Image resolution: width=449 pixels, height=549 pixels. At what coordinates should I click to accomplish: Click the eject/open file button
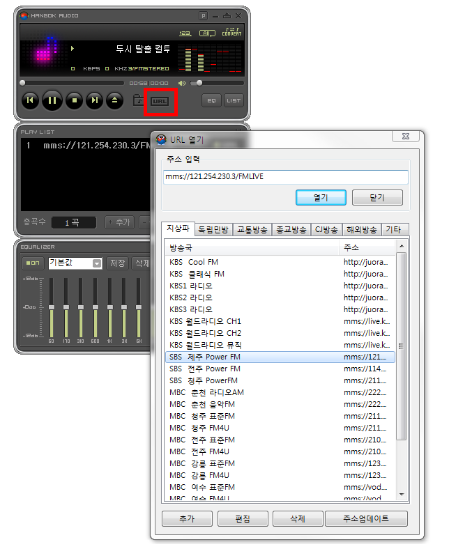pos(114,100)
